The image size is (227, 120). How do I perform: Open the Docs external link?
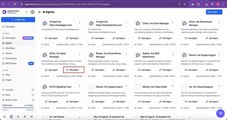click(18, 95)
